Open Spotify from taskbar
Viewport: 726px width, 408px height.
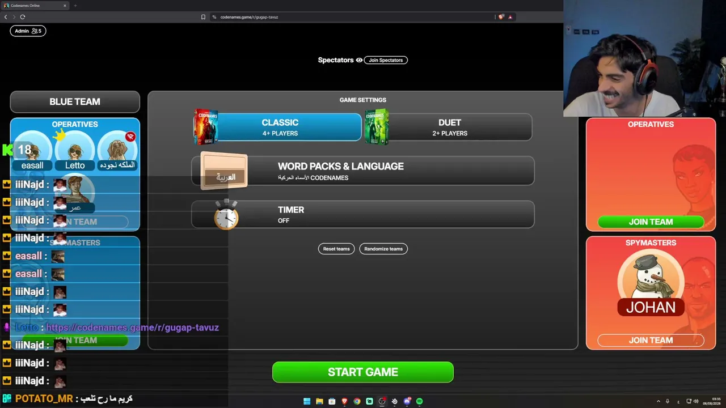(419, 401)
